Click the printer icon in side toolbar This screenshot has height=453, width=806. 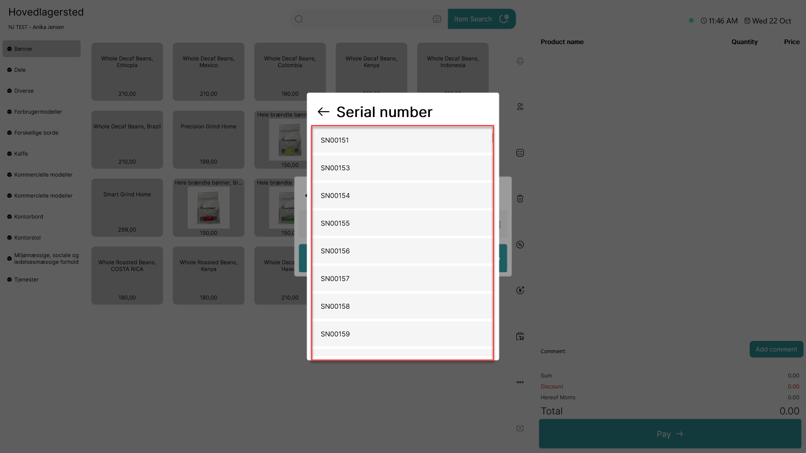(x=520, y=61)
